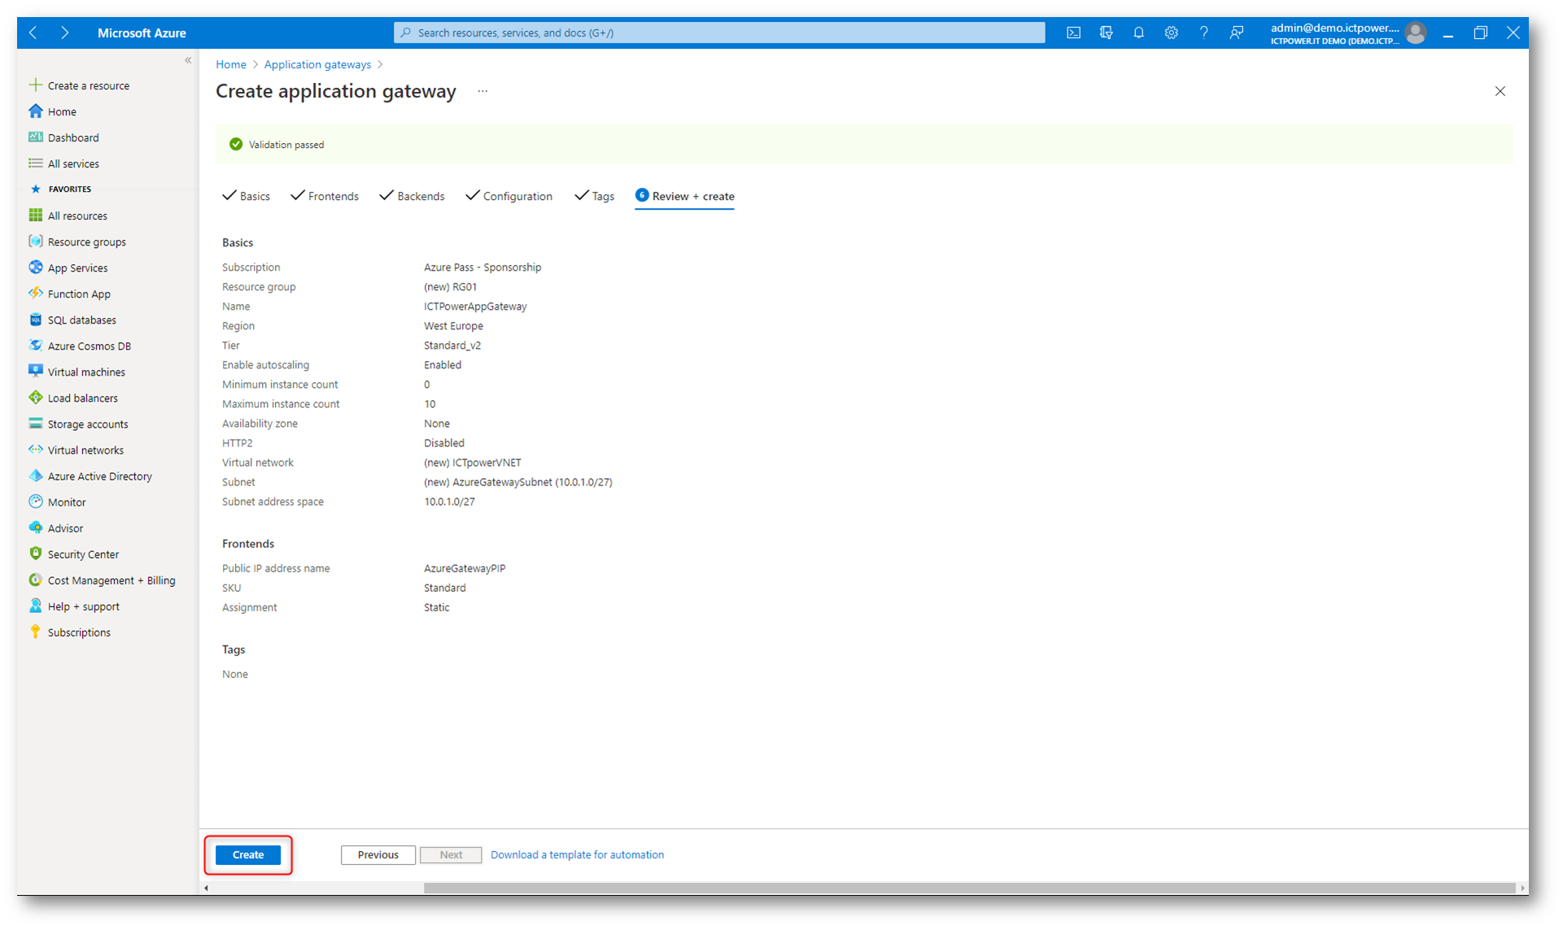
Task: Click the All services list icon
Action: click(x=35, y=163)
